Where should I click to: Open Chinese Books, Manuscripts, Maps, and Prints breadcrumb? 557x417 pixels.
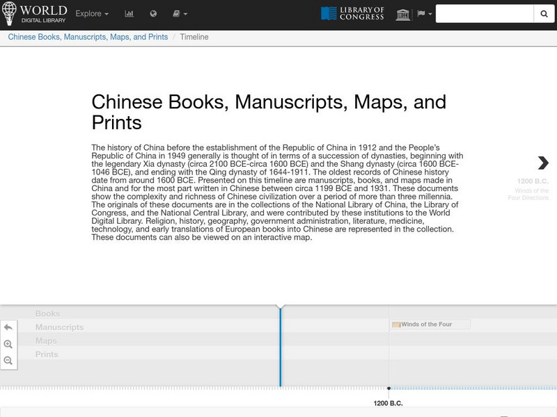pyautogui.click(x=88, y=37)
